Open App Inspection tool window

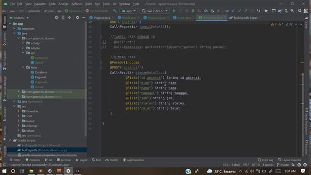133,160
